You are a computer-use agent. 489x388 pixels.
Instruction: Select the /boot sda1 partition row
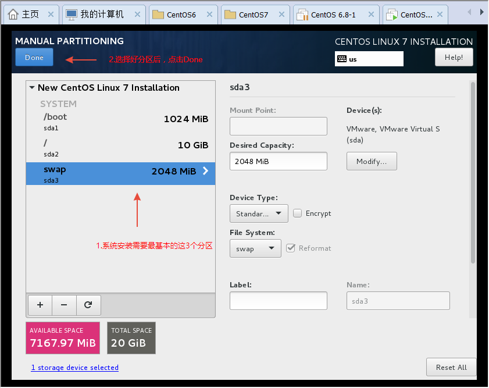(x=121, y=122)
